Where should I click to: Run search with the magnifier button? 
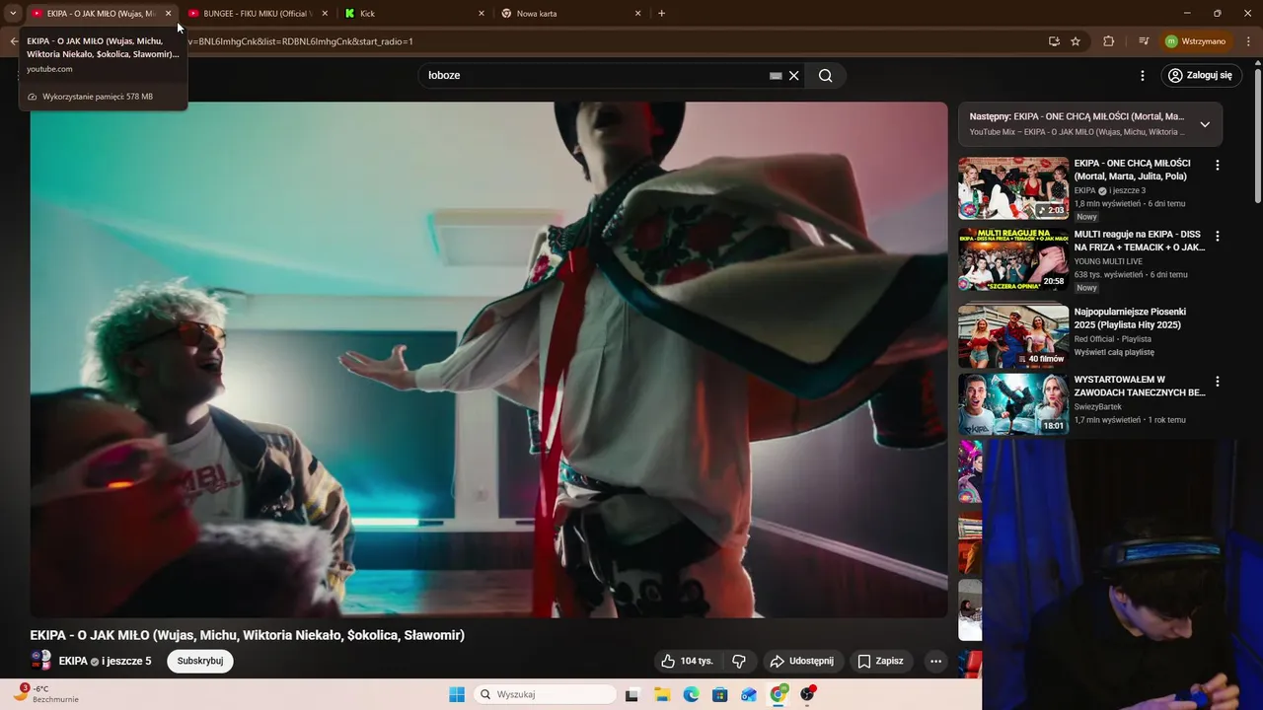click(x=826, y=75)
